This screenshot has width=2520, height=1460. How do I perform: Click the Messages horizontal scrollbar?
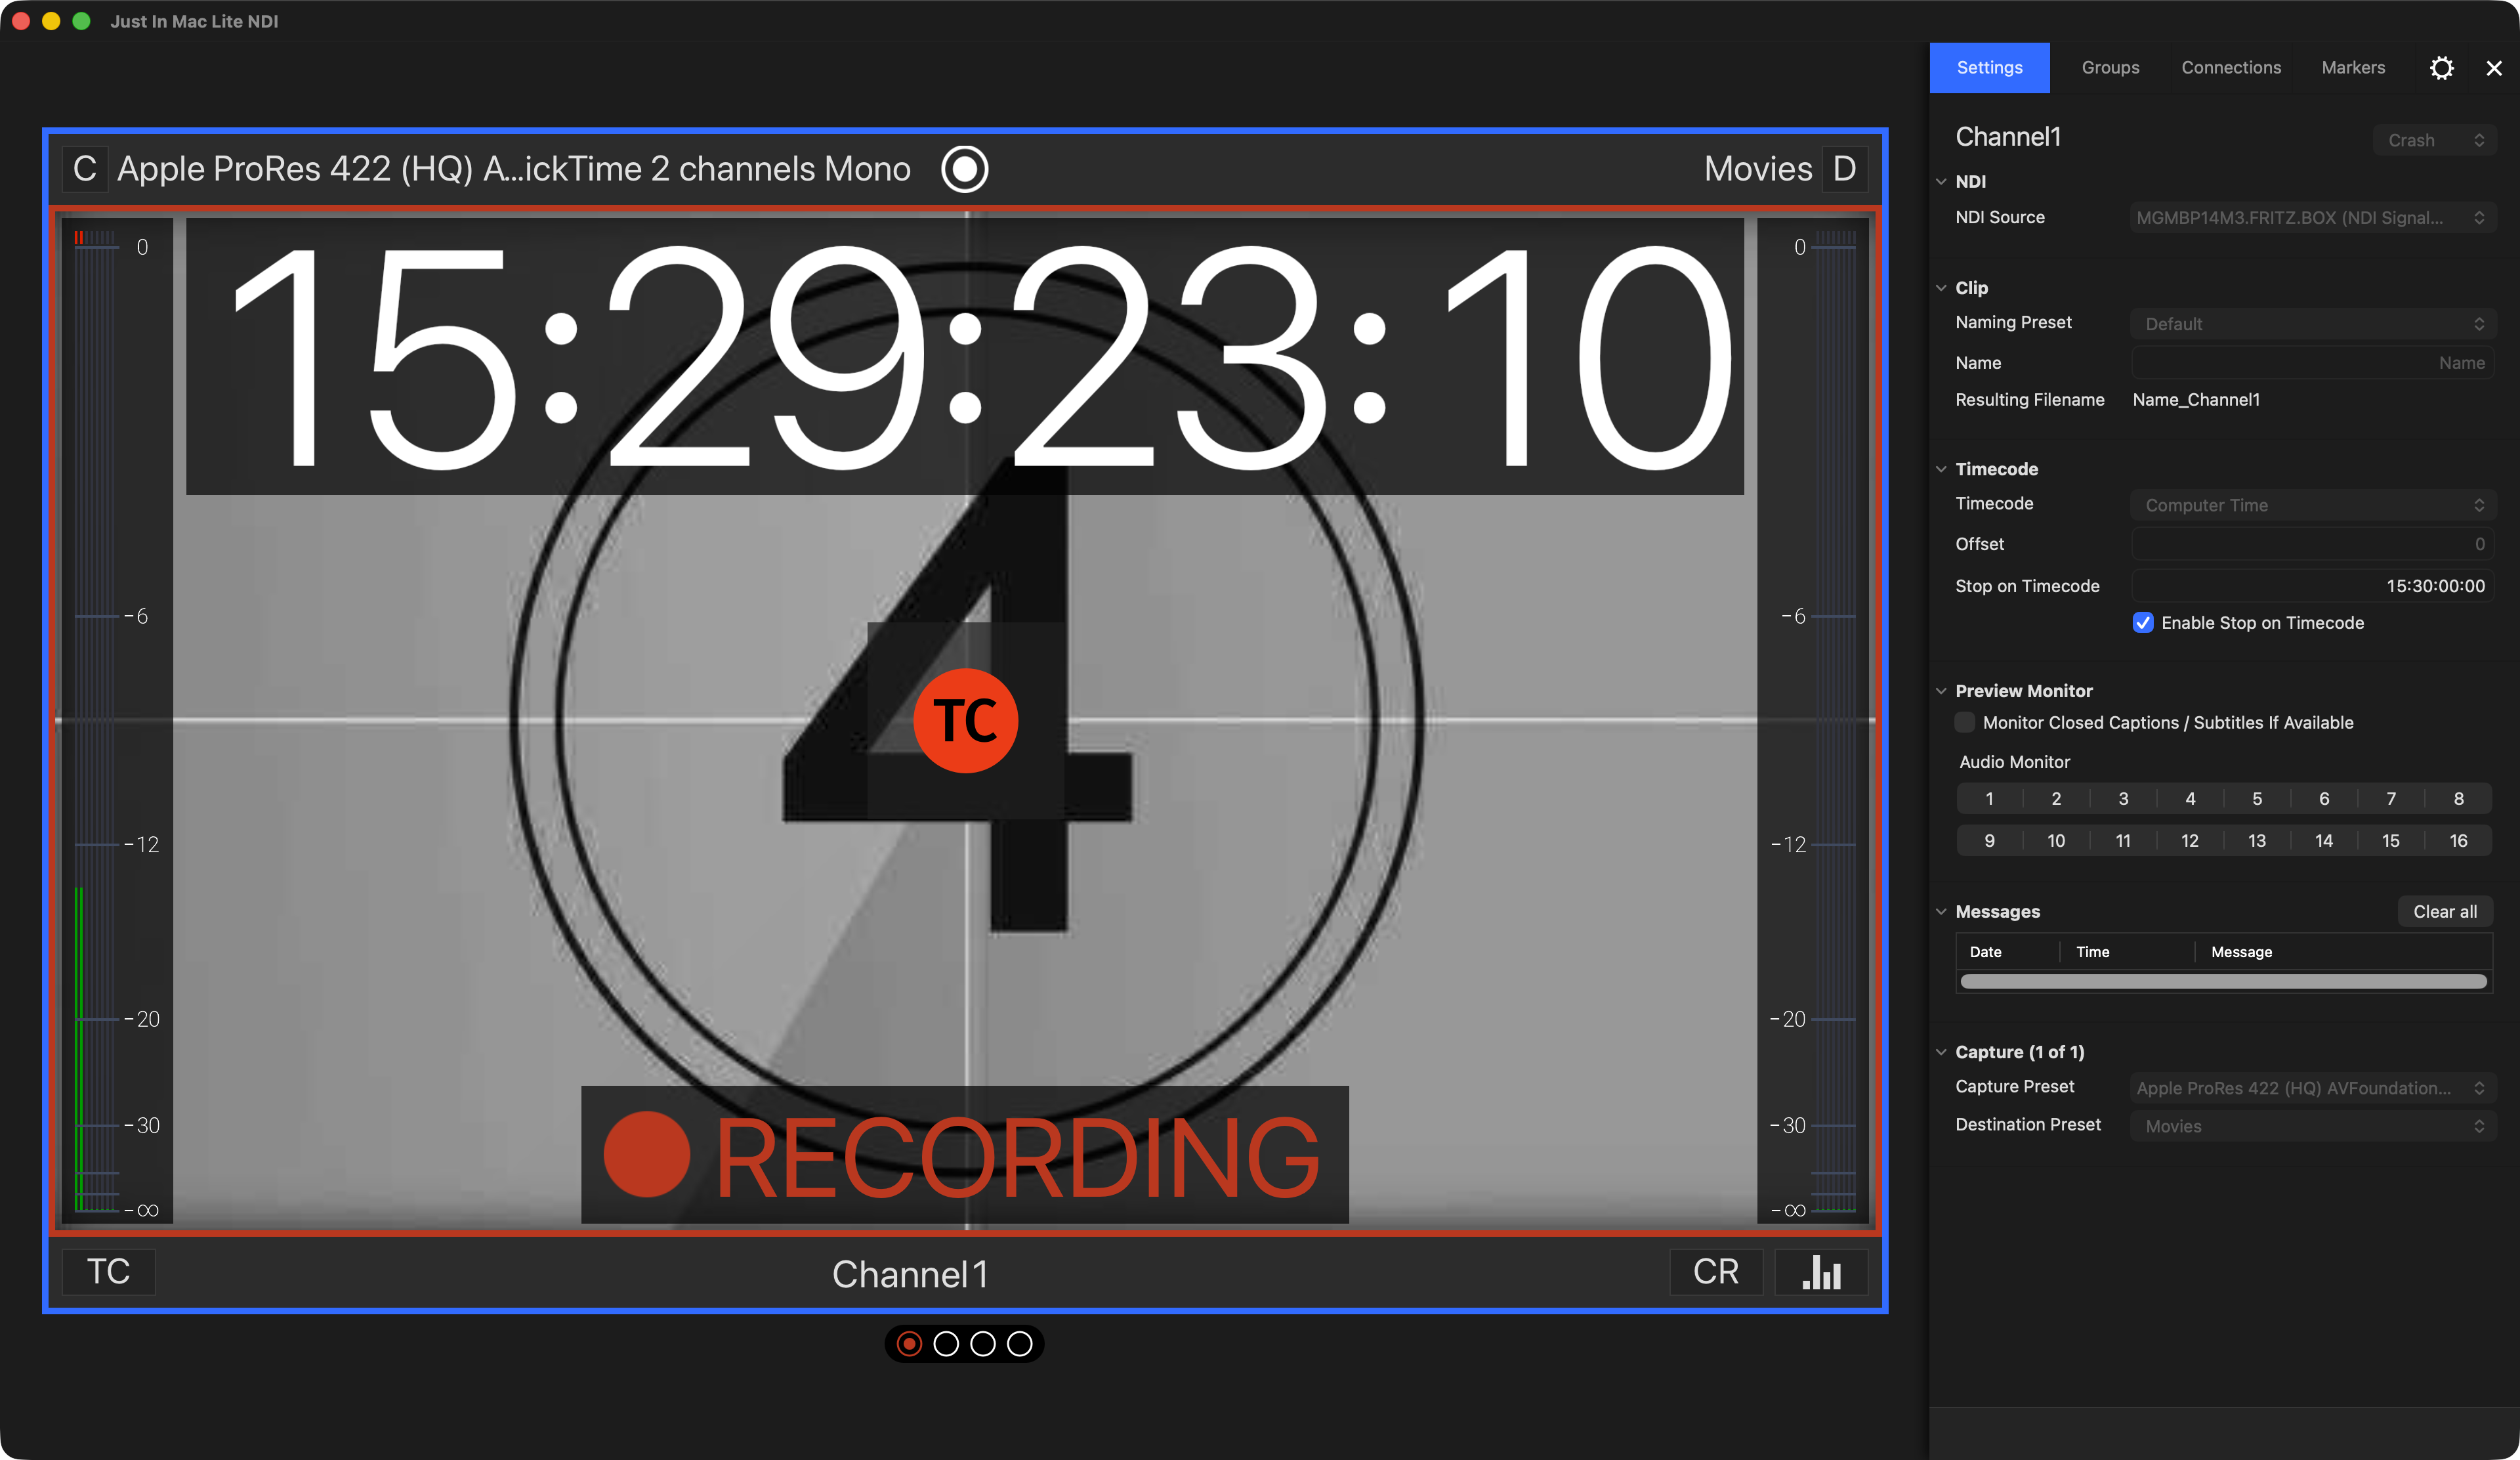tap(2223, 981)
